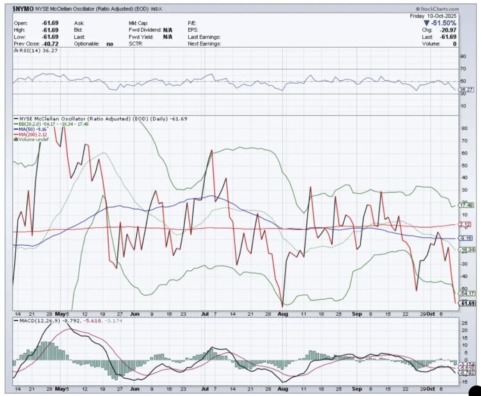Image resolution: width=481 pixels, height=396 pixels.
Task: Click the 'EPS:' label
Action: (x=193, y=30)
